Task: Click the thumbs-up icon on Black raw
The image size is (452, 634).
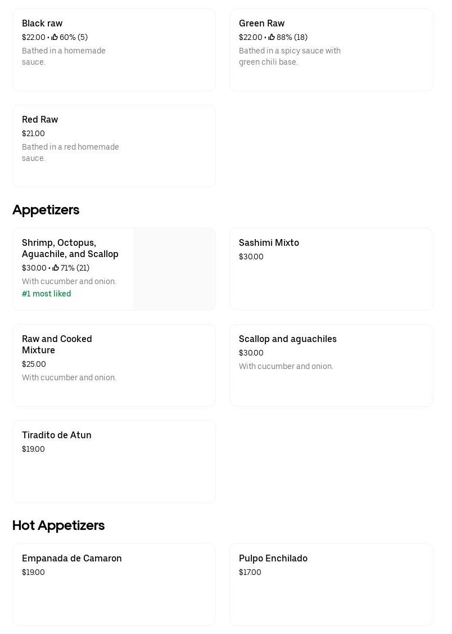Action: click(x=55, y=37)
